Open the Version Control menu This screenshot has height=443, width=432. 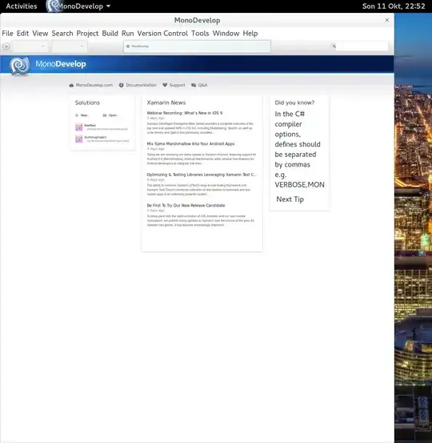162,34
